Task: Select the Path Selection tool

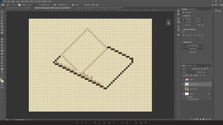Action: click(2, 63)
